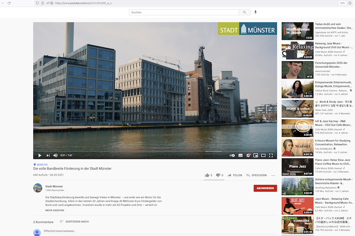Image resolution: width=355 pixels, height=236 pixels.
Task: Subscribe with the ABONNIEREN button
Action: [x=265, y=188]
